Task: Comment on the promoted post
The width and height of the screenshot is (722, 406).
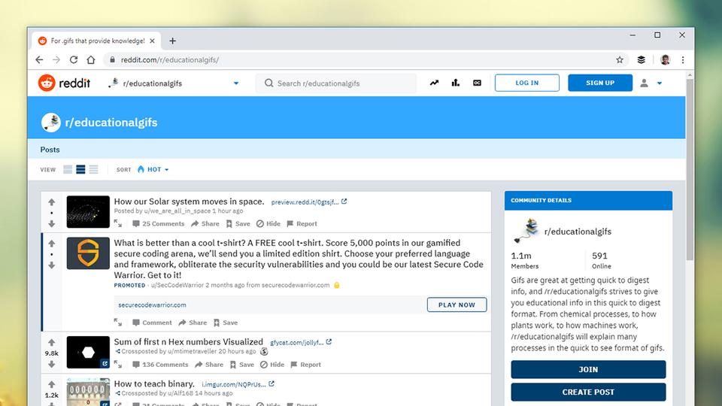Action: pos(152,323)
